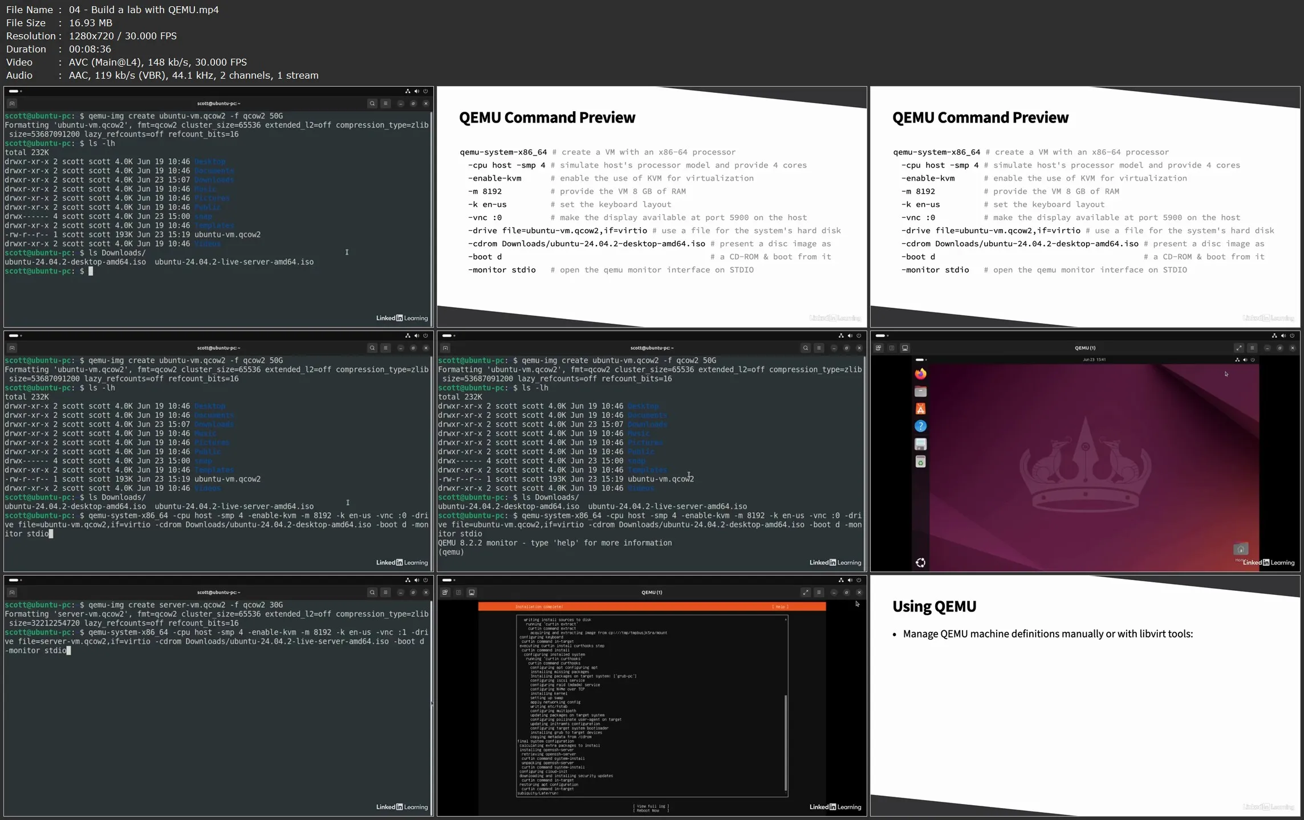Click screenshot icon in QEMU installer window toolbar
The width and height of the screenshot is (1304, 820).
pos(458,592)
